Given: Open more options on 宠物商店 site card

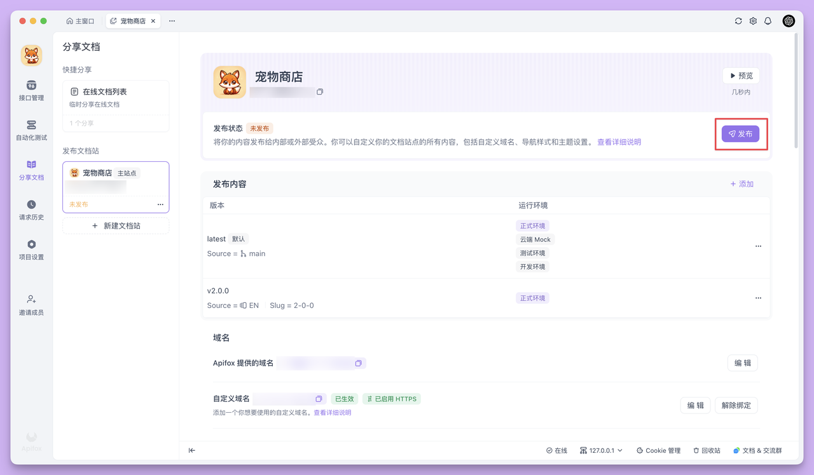Looking at the screenshot, I should tap(160, 204).
